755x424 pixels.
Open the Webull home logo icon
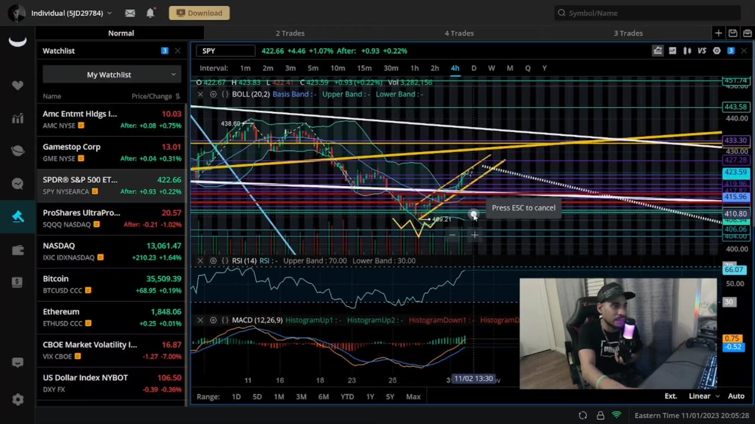click(18, 41)
